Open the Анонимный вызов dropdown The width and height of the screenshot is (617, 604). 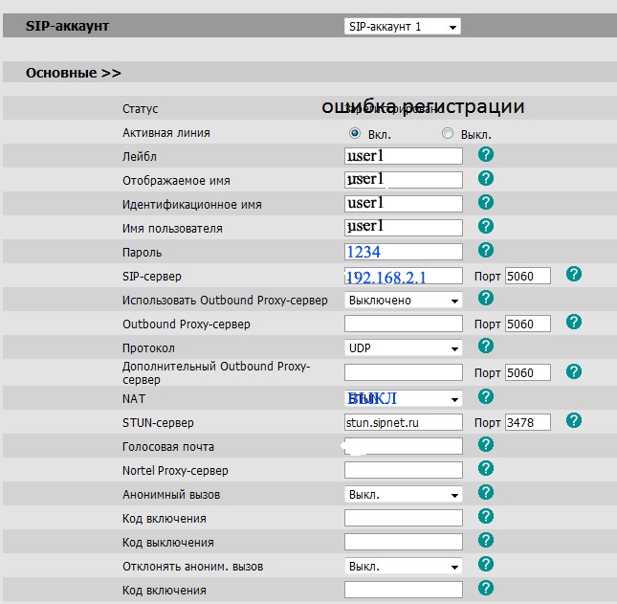pos(404,495)
